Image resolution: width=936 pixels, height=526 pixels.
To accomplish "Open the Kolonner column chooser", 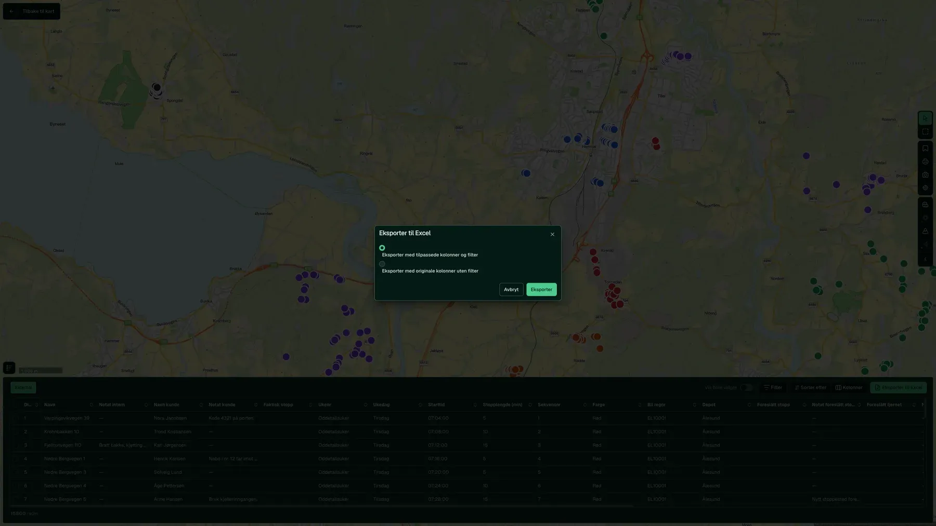I will pyautogui.click(x=849, y=387).
